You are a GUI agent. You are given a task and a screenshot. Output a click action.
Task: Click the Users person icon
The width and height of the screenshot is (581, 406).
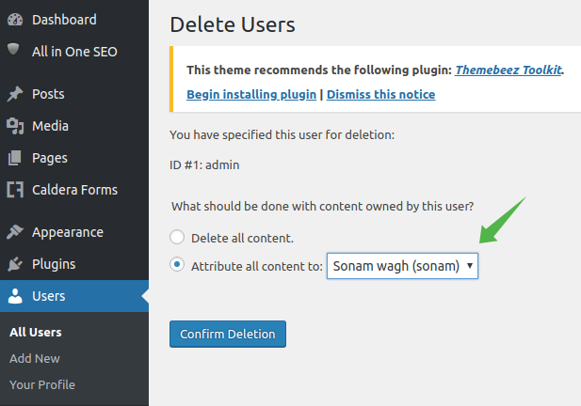click(x=15, y=296)
